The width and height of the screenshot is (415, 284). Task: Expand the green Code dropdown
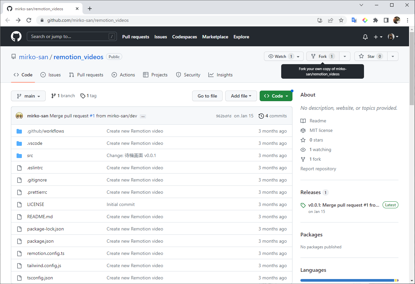(x=276, y=96)
